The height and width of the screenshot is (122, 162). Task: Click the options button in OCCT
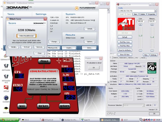click(x=65, y=106)
